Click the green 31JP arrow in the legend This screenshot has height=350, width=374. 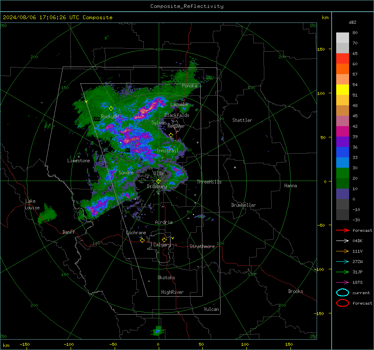(342, 272)
